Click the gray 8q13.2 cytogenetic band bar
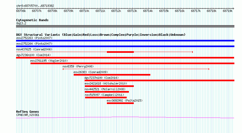The width and height of the screenshot is (242, 133). [x=125, y=26]
